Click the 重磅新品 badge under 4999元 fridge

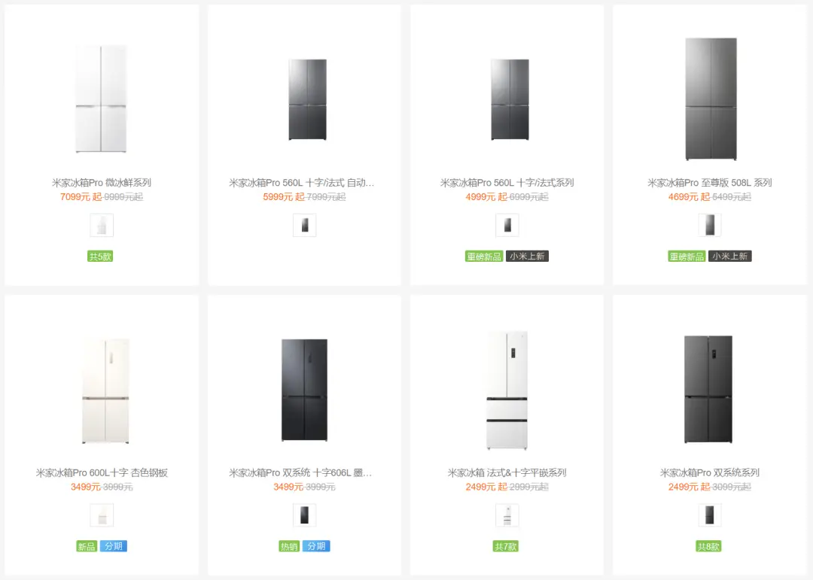coord(484,256)
